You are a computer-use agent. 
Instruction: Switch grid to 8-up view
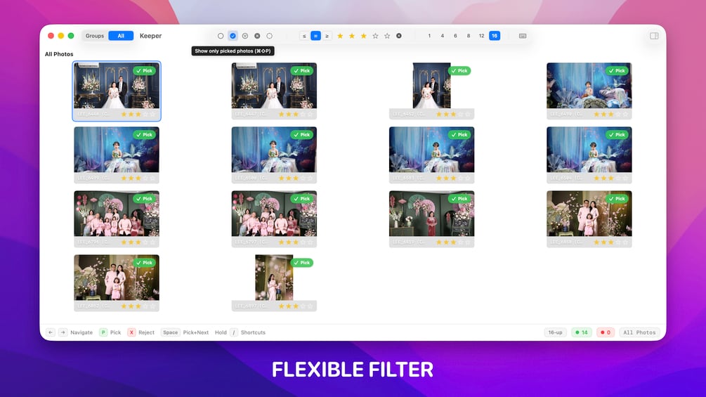(469, 36)
